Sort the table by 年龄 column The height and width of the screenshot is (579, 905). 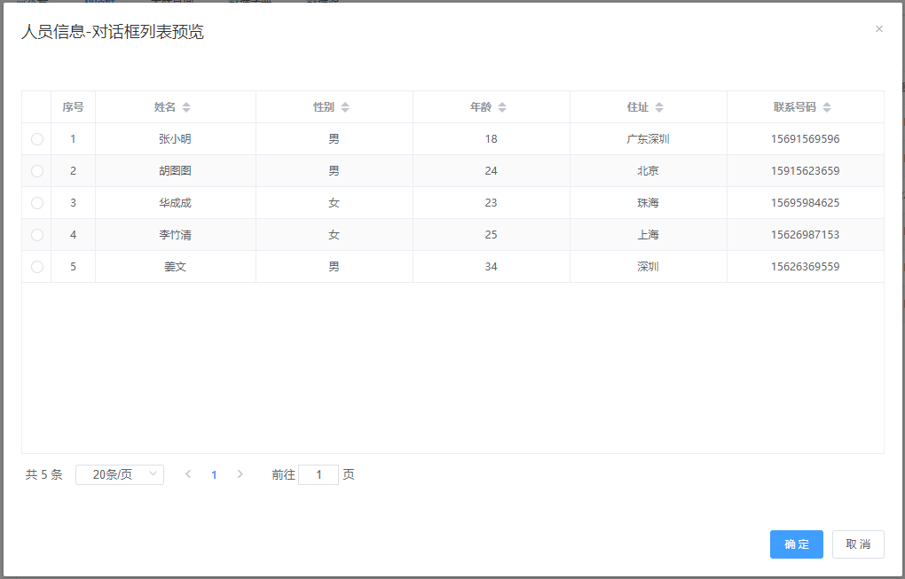click(501, 107)
